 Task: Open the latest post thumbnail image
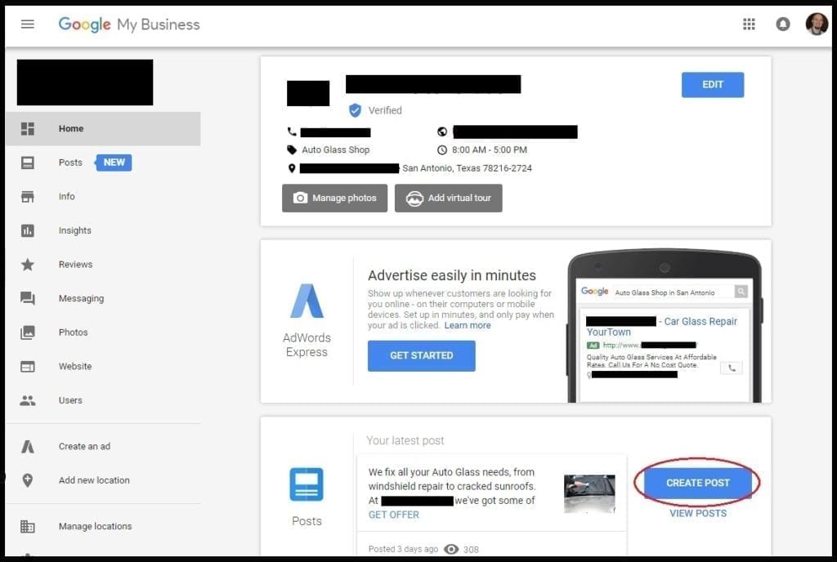(589, 494)
